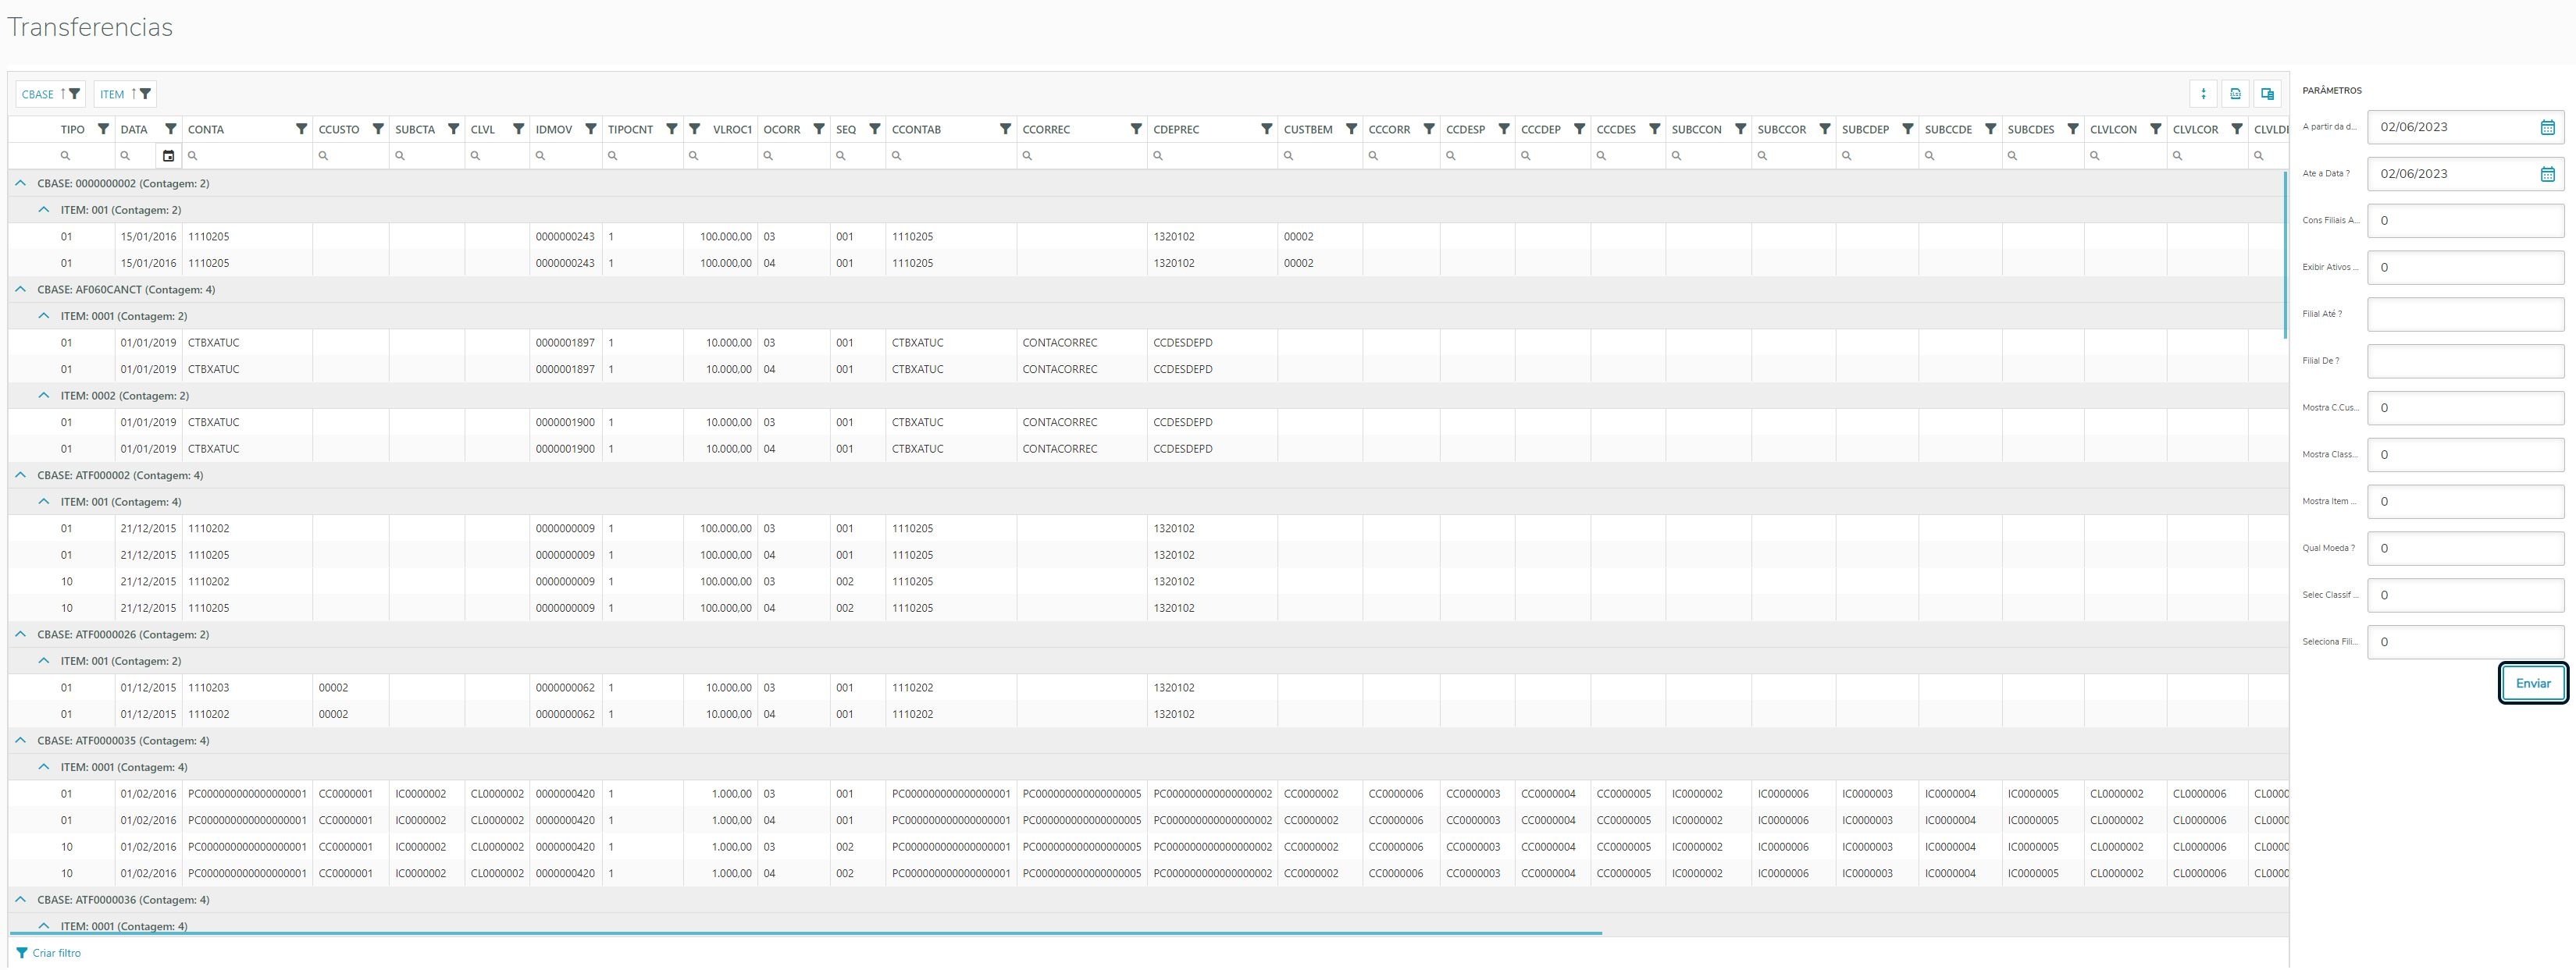Export grid to XLSX file
The width and height of the screenshot is (2576, 970).
2235,94
